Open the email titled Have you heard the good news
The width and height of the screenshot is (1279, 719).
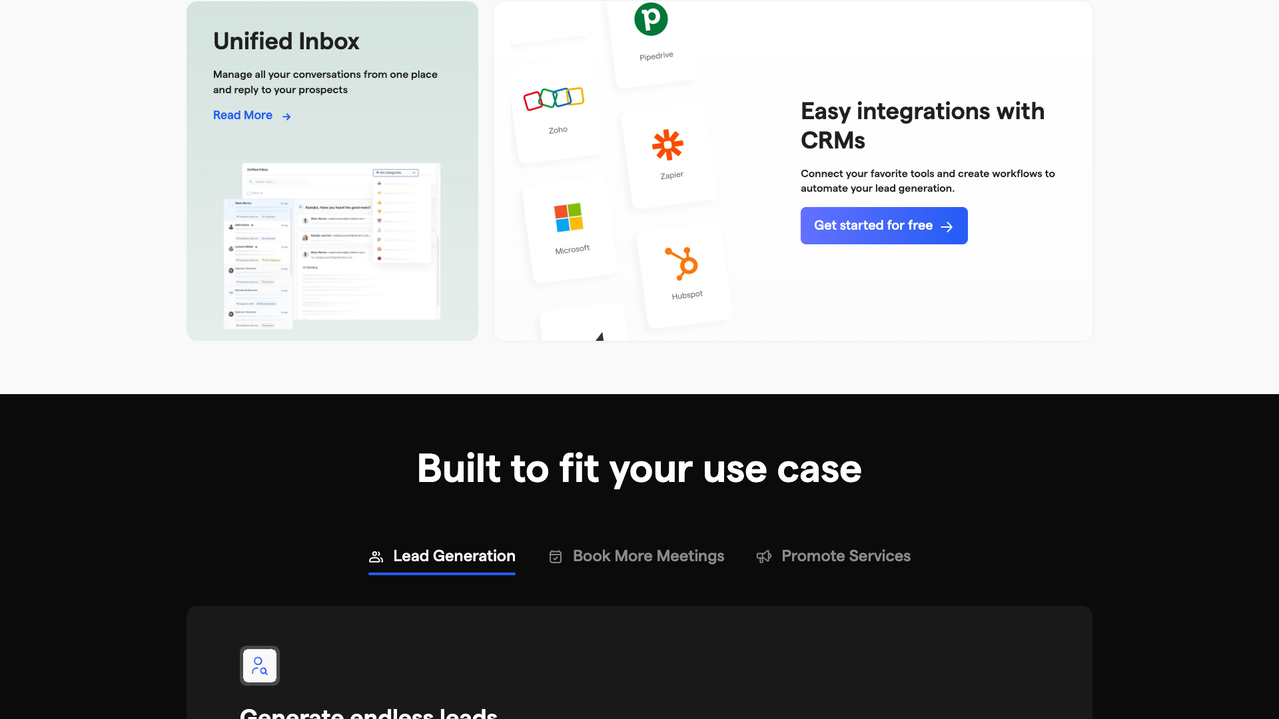338,207
